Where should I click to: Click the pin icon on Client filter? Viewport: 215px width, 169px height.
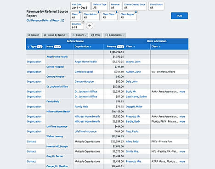pyautogui.click(x=80, y=12)
